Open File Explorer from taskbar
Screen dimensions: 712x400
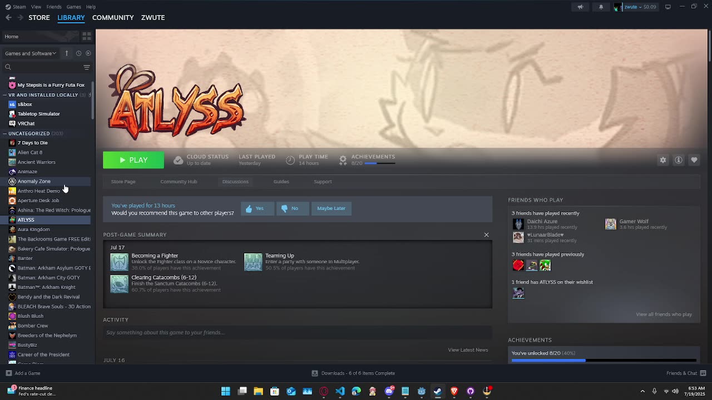[259, 391]
